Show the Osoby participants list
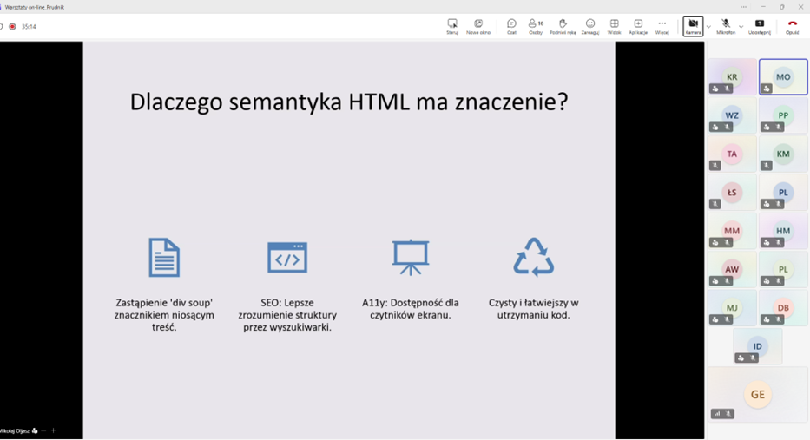The width and height of the screenshot is (810, 440). point(536,26)
